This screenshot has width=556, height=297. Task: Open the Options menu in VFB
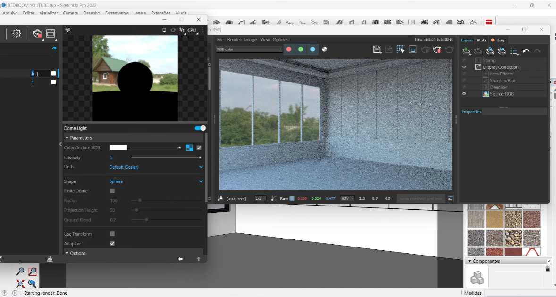click(280, 40)
